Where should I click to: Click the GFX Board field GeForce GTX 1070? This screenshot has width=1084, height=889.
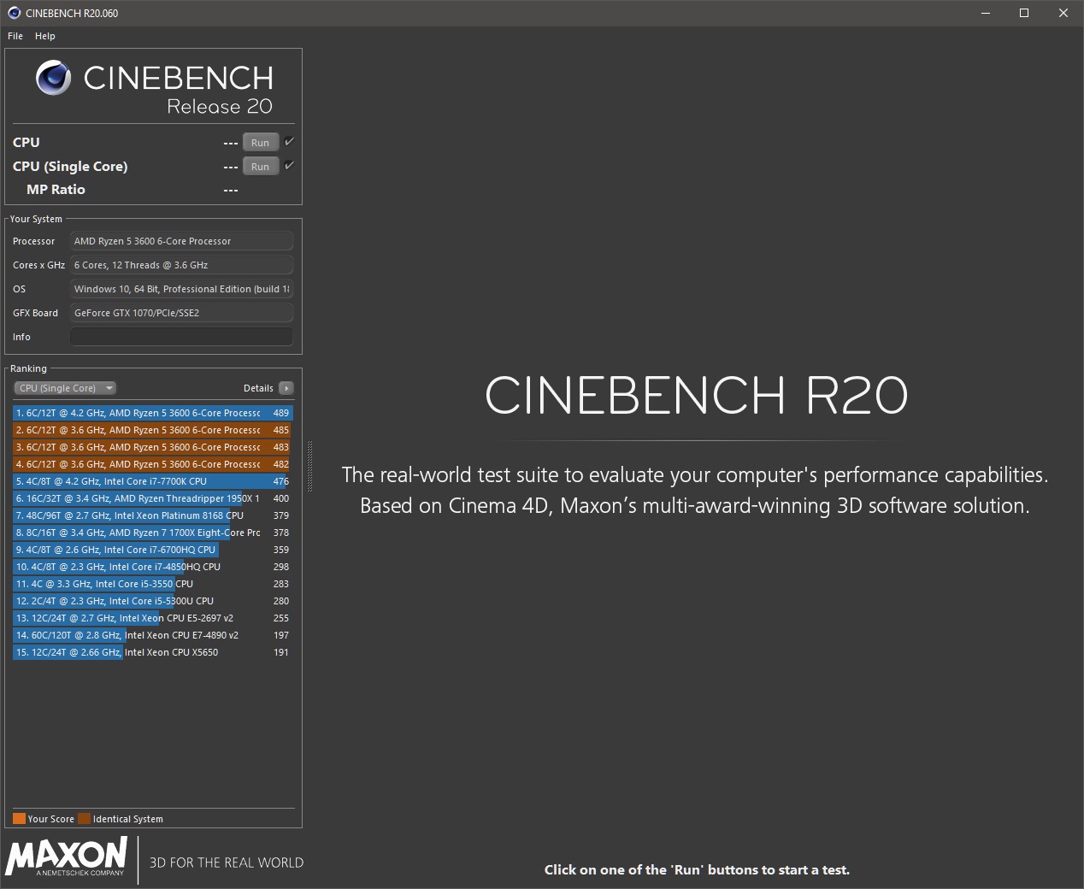tap(181, 313)
